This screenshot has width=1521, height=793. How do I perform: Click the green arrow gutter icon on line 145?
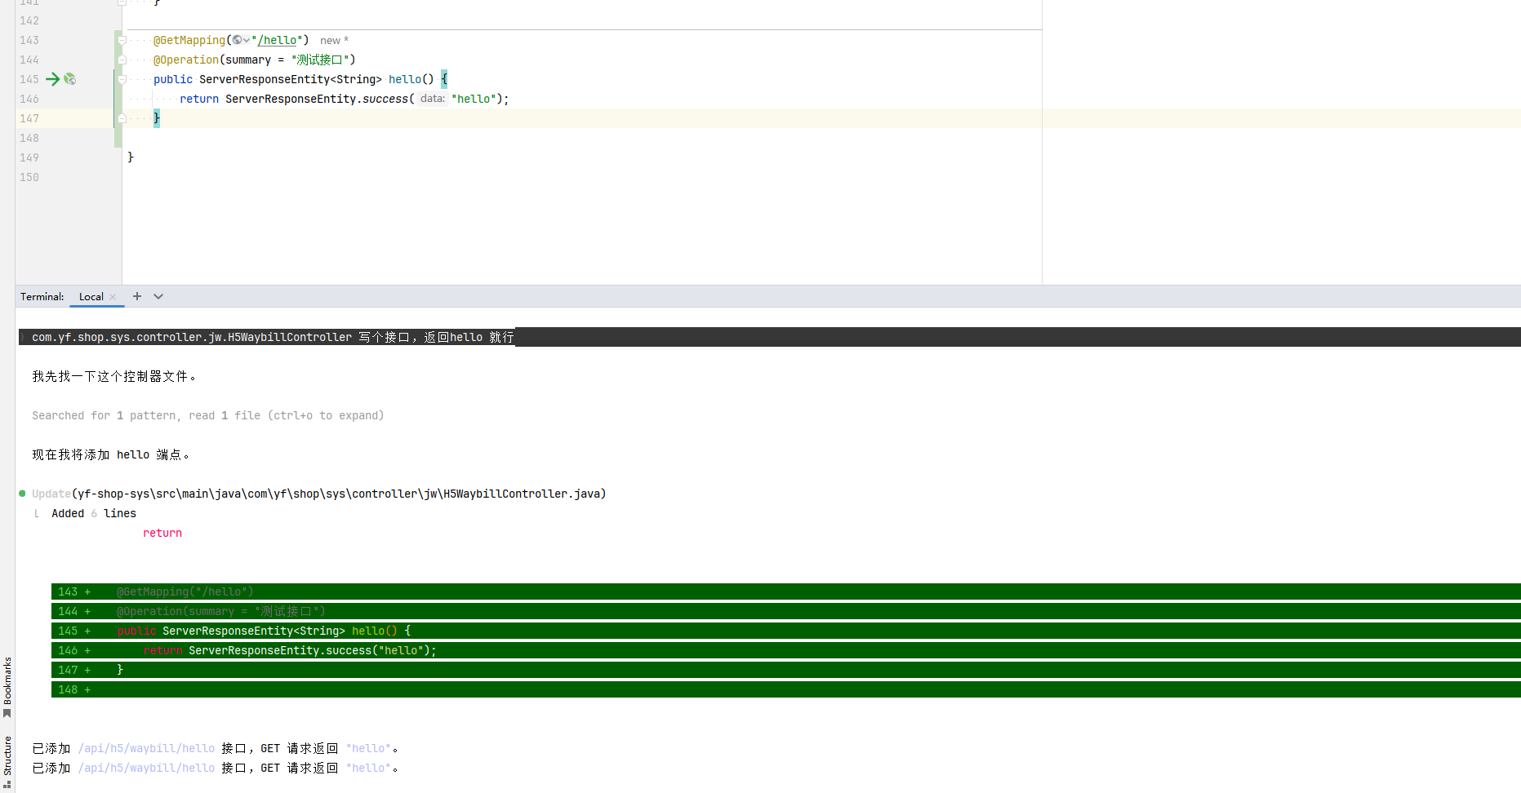point(52,79)
